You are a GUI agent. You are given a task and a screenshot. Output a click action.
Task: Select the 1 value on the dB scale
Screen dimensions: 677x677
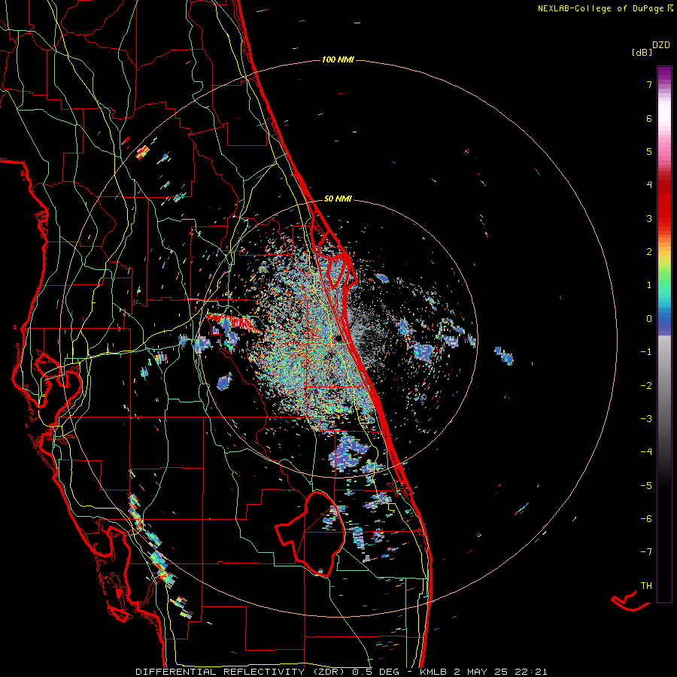click(649, 285)
